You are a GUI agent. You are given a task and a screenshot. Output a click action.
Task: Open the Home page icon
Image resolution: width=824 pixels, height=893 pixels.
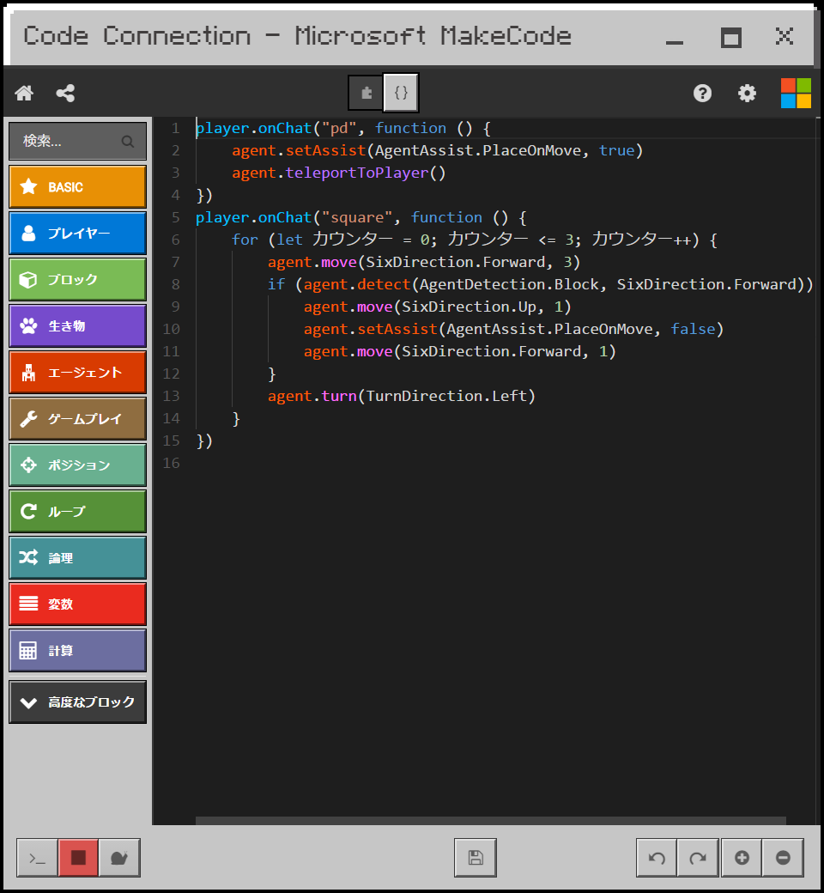coord(23,93)
